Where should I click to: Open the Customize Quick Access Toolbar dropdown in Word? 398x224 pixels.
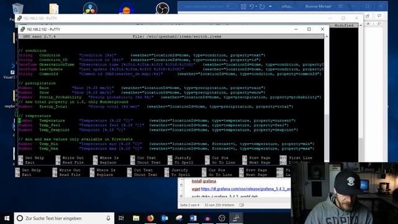(x=271, y=7)
